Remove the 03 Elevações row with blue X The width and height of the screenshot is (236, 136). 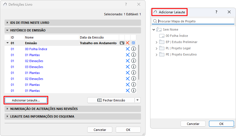pyautogui.click(x=128, y=67)
